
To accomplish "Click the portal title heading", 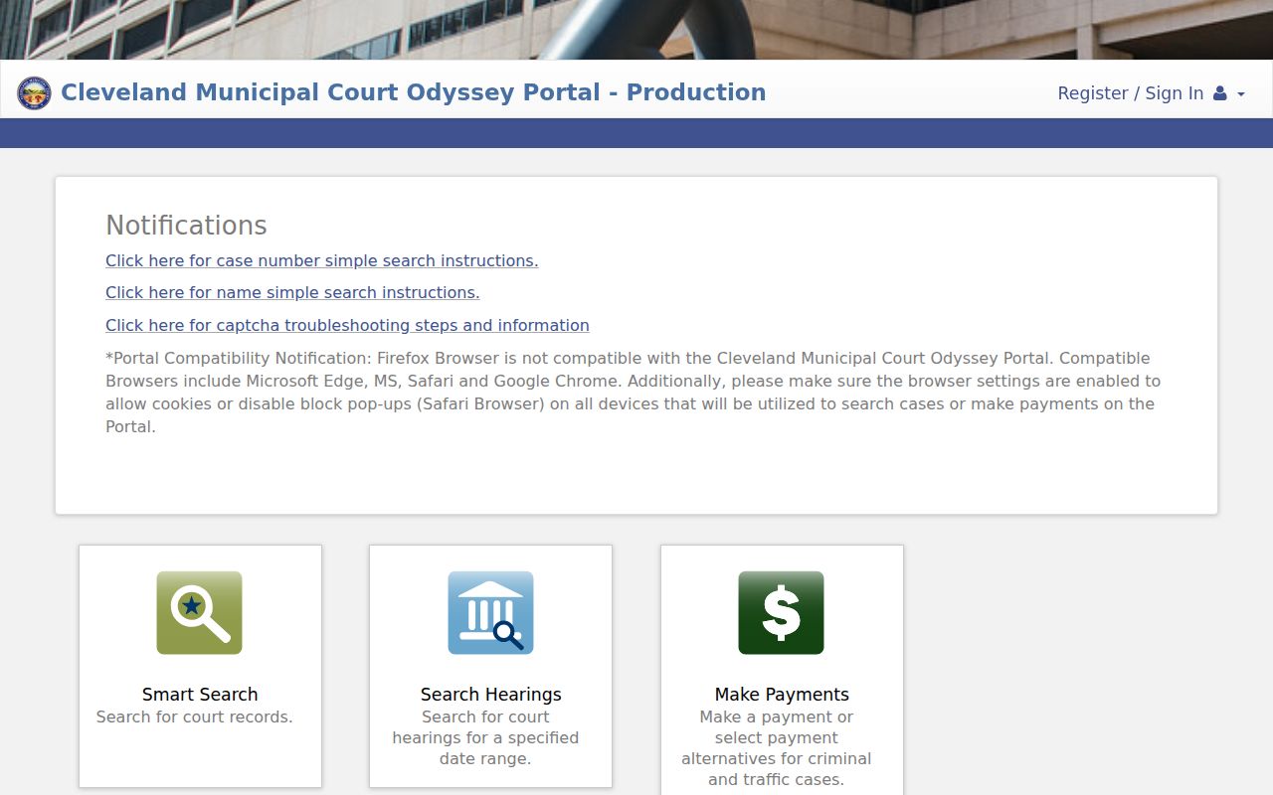I will point(414,92).
